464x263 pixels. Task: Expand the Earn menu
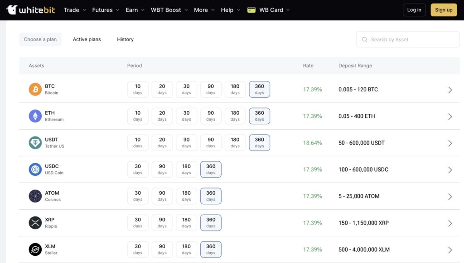pos(135,10)
